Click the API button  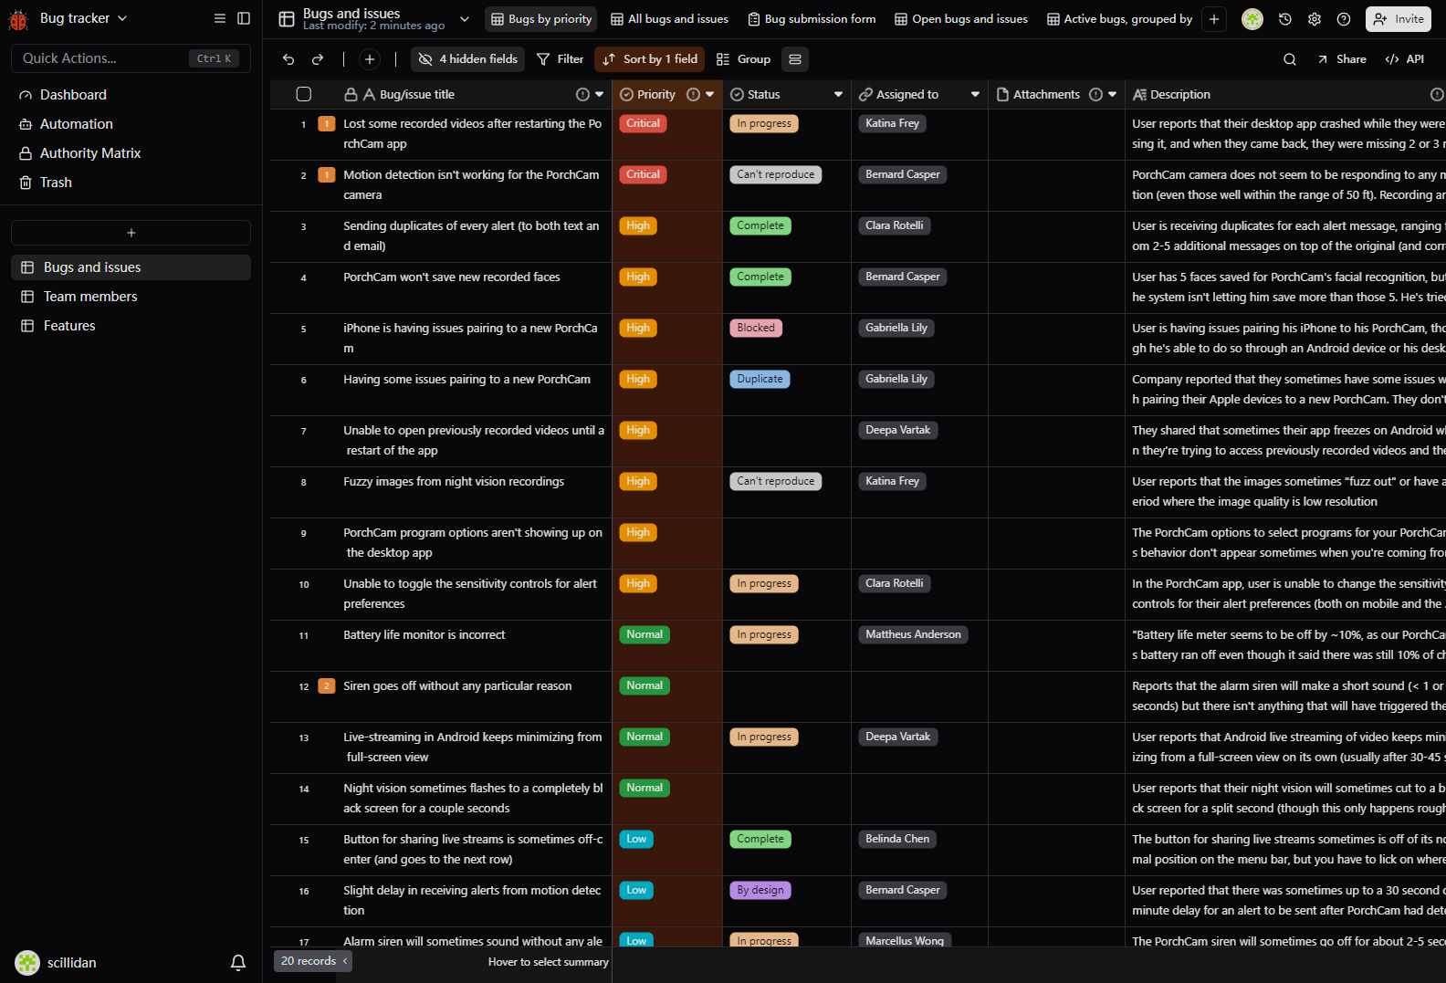click(1404, 59)
